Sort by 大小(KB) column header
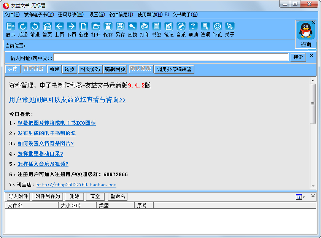 click(77, 205)
